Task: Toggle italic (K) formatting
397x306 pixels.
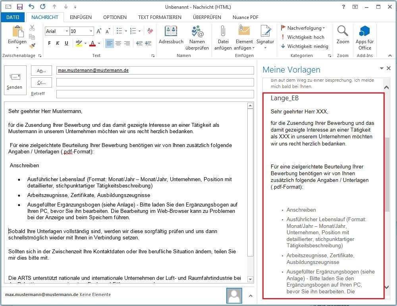Action: tap(58, 43)
